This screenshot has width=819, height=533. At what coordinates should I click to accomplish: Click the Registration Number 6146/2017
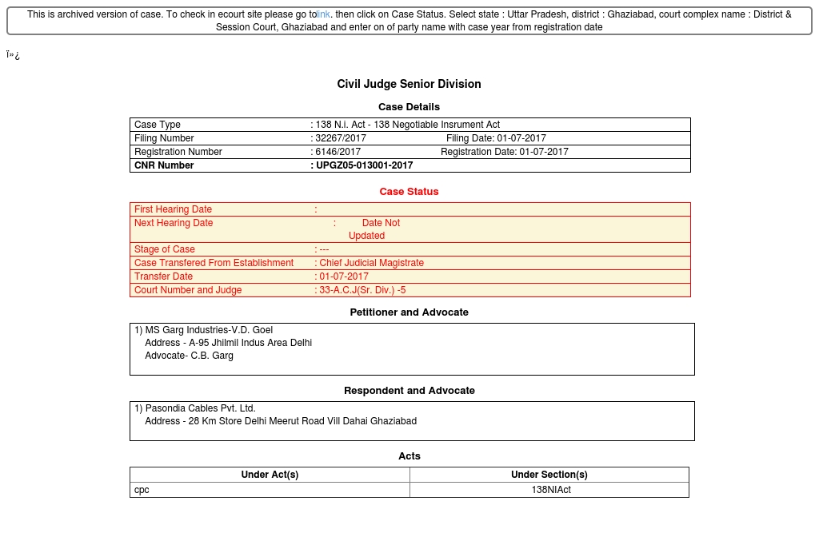coord(338,152)
